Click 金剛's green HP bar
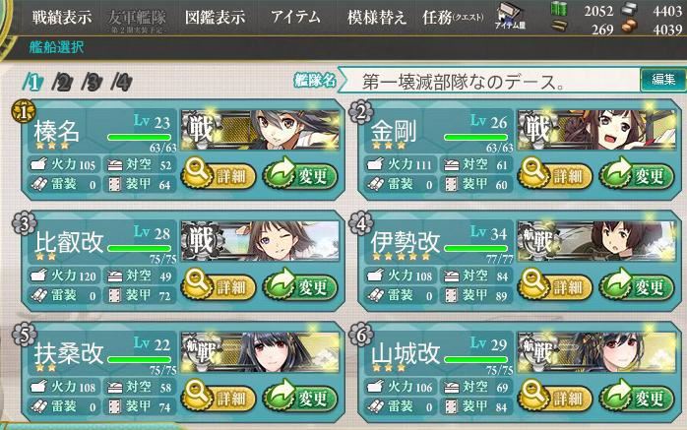The width and height of the screenshot is (687, 430). click(x=475, y=138)
